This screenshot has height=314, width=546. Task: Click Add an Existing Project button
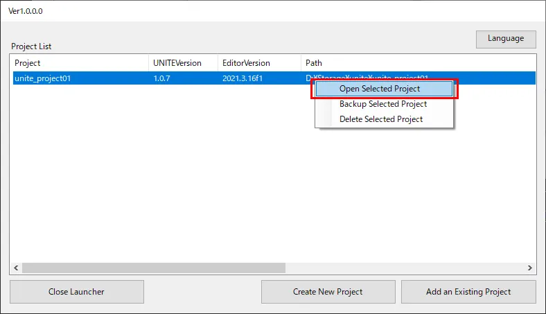pyautogui.click(x=468, y=292)
